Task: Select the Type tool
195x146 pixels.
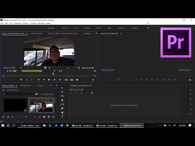Action: [62, 116]
